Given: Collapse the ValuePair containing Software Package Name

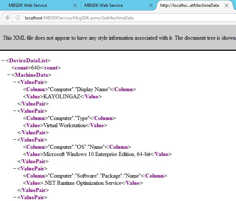Looking at the screenshot, I should pos(15,169).
